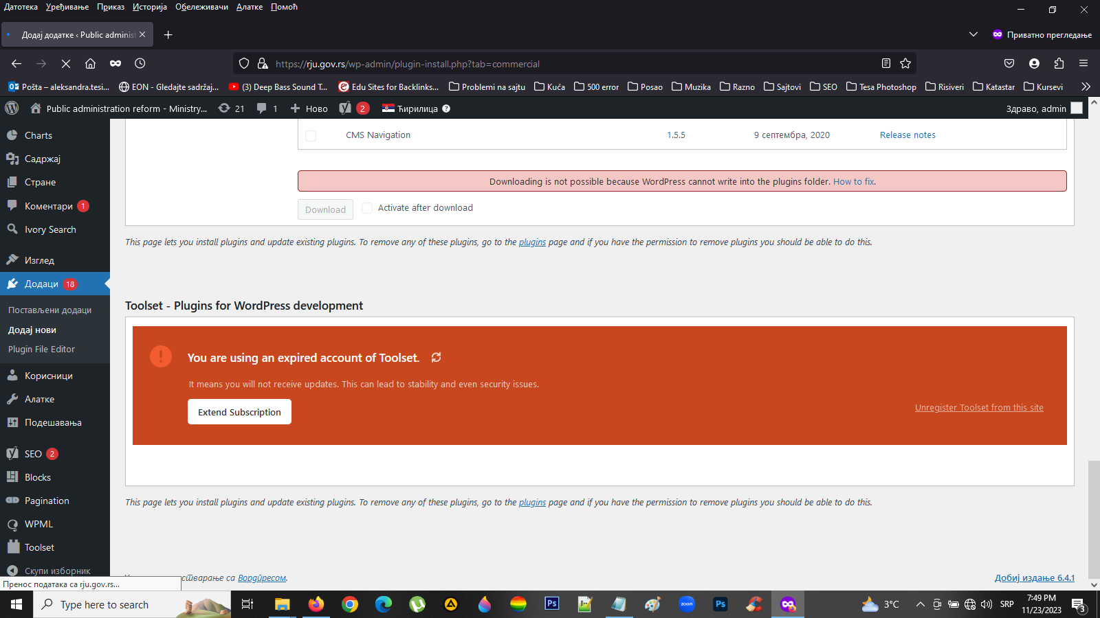Open the Алатке menu in the menu bar
Image resolution: width=1100 pixels, height=618 pixels.
pyautogui.click(x=250, y=7)
